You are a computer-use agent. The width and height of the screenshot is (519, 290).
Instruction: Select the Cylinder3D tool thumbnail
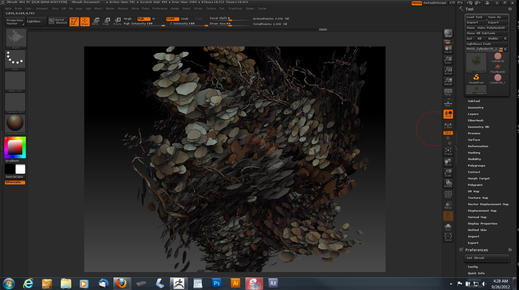click(x=497, y=57)
